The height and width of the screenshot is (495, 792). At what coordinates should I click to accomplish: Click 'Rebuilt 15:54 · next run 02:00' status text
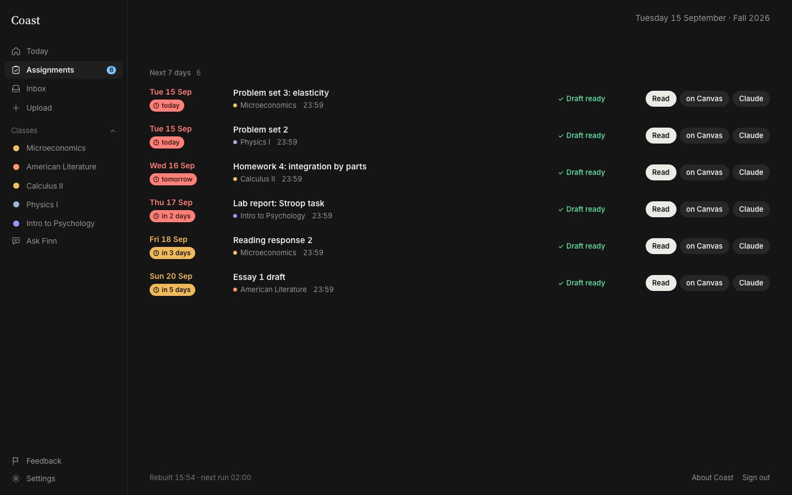200,477
